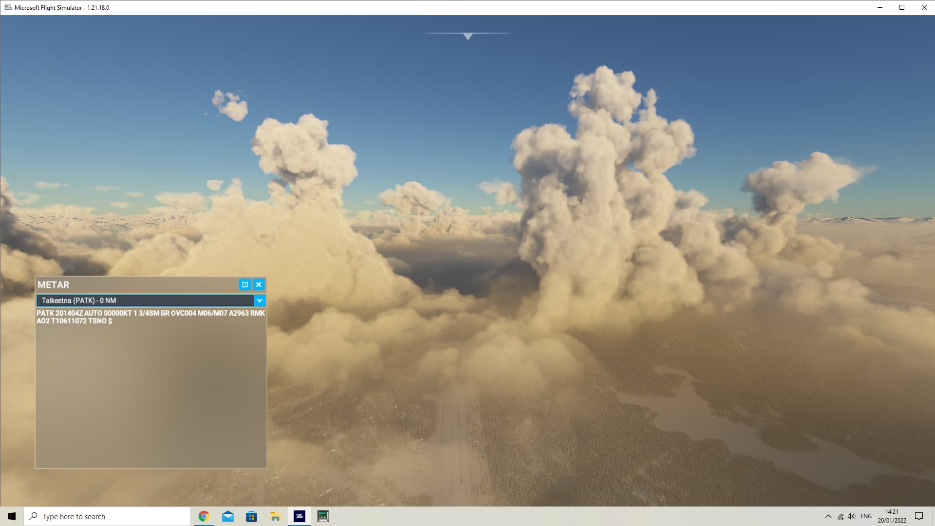Open the monitor-style app in the taskbar

323,516
